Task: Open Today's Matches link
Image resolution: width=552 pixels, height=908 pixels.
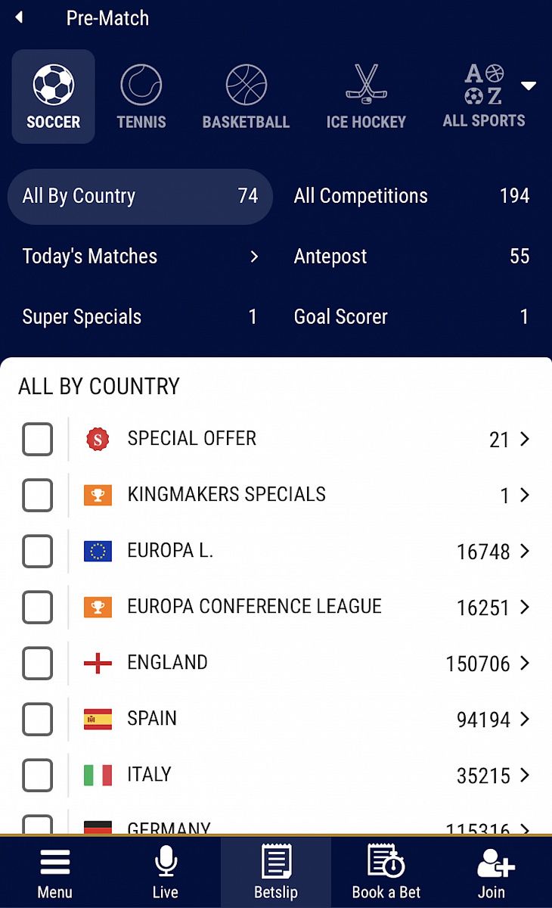Action: point(140,257)
